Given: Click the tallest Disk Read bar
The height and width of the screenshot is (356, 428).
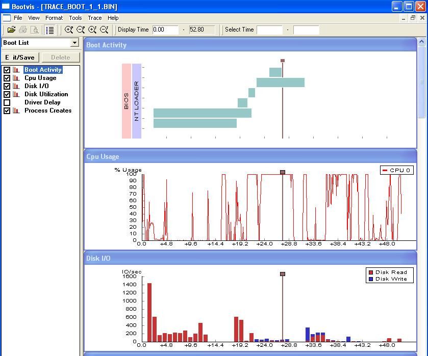Looking at the screenshot, I should [x=149, y=312].
